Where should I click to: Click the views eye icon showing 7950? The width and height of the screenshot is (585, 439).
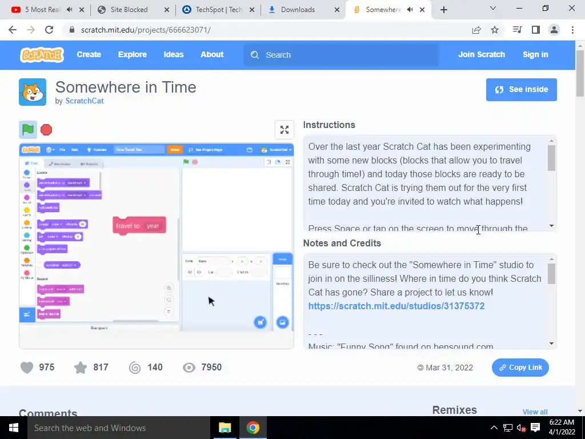[x=189, y=368]
